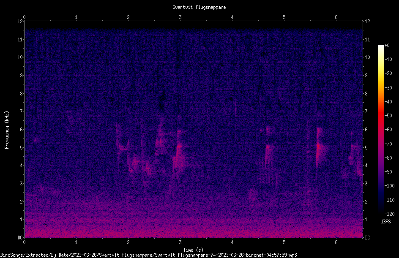Screen dimensions: 399x258
Task: Click the "-110" colorbar label
Action: tap(390, 200)
